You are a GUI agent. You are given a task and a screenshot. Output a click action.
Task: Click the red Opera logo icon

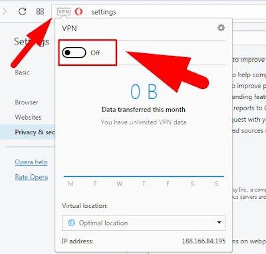click(78, 11)
